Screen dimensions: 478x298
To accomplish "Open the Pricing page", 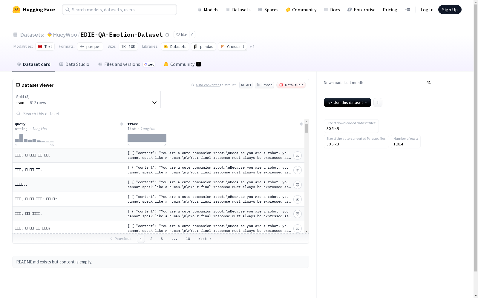I will coord(390,10).
